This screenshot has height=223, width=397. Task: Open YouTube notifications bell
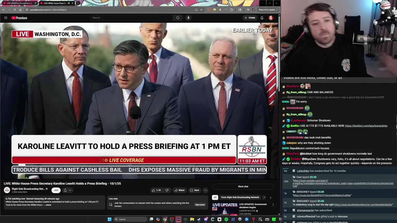point(262,18)
